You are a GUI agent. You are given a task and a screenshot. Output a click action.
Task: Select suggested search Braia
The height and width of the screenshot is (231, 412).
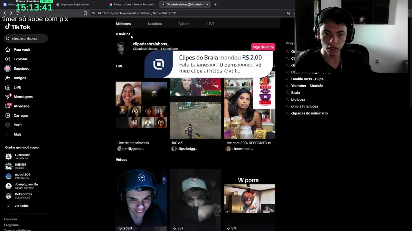click(295, 93)
